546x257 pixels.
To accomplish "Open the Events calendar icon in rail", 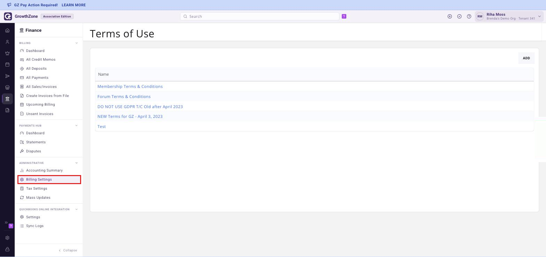I will (7, 65).
